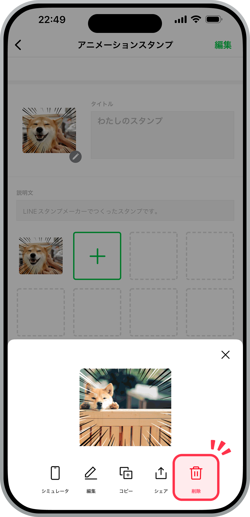Add a sticker with the green plus tile
Viewport: 250px width, 517px height.
click(97, 256)
